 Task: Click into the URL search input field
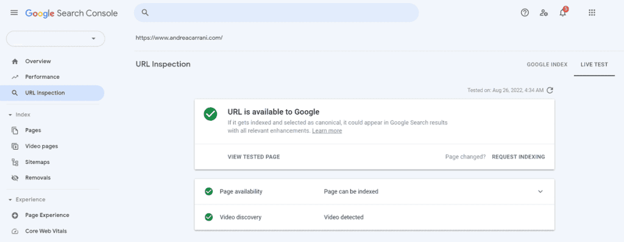click(x=276, y=13)
